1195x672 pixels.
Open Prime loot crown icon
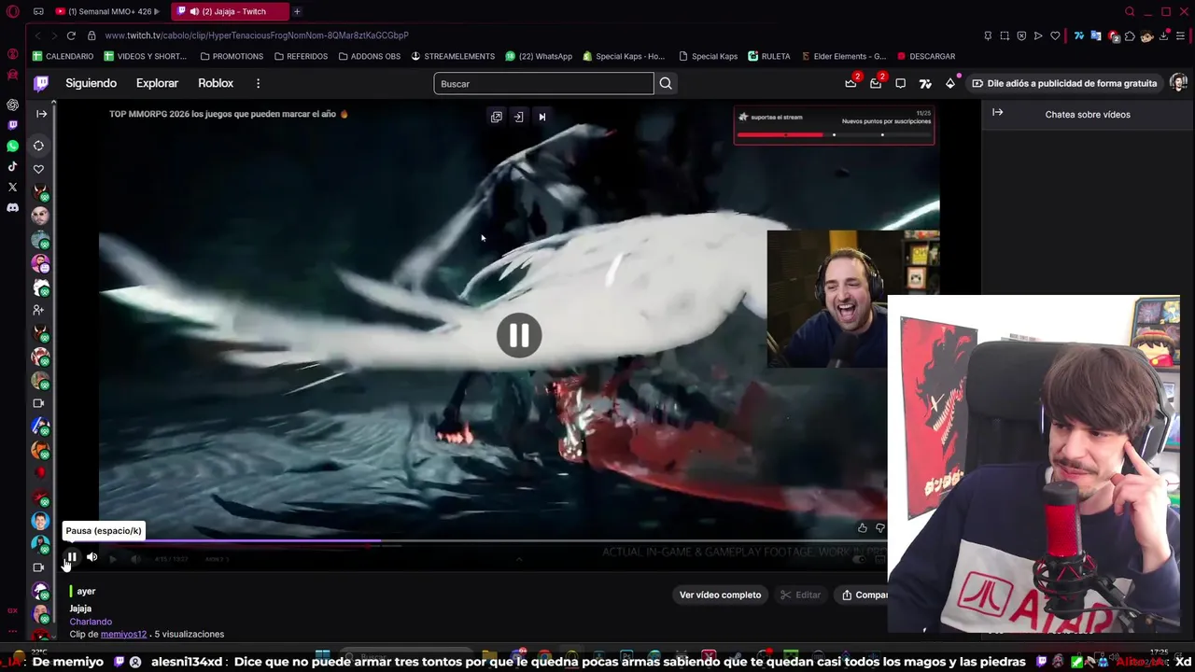point(851,83)
